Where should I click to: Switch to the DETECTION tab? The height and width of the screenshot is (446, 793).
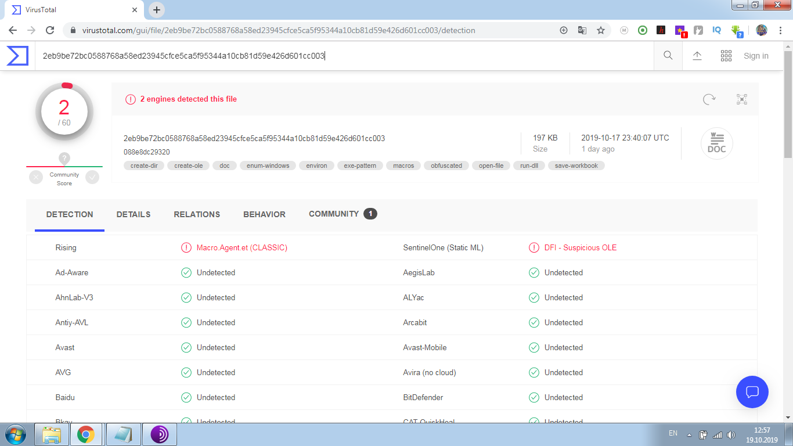point(70,214)
